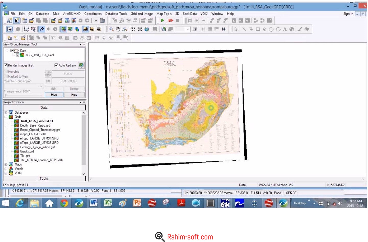Toggle Render images first checkbox

point(6,65)
